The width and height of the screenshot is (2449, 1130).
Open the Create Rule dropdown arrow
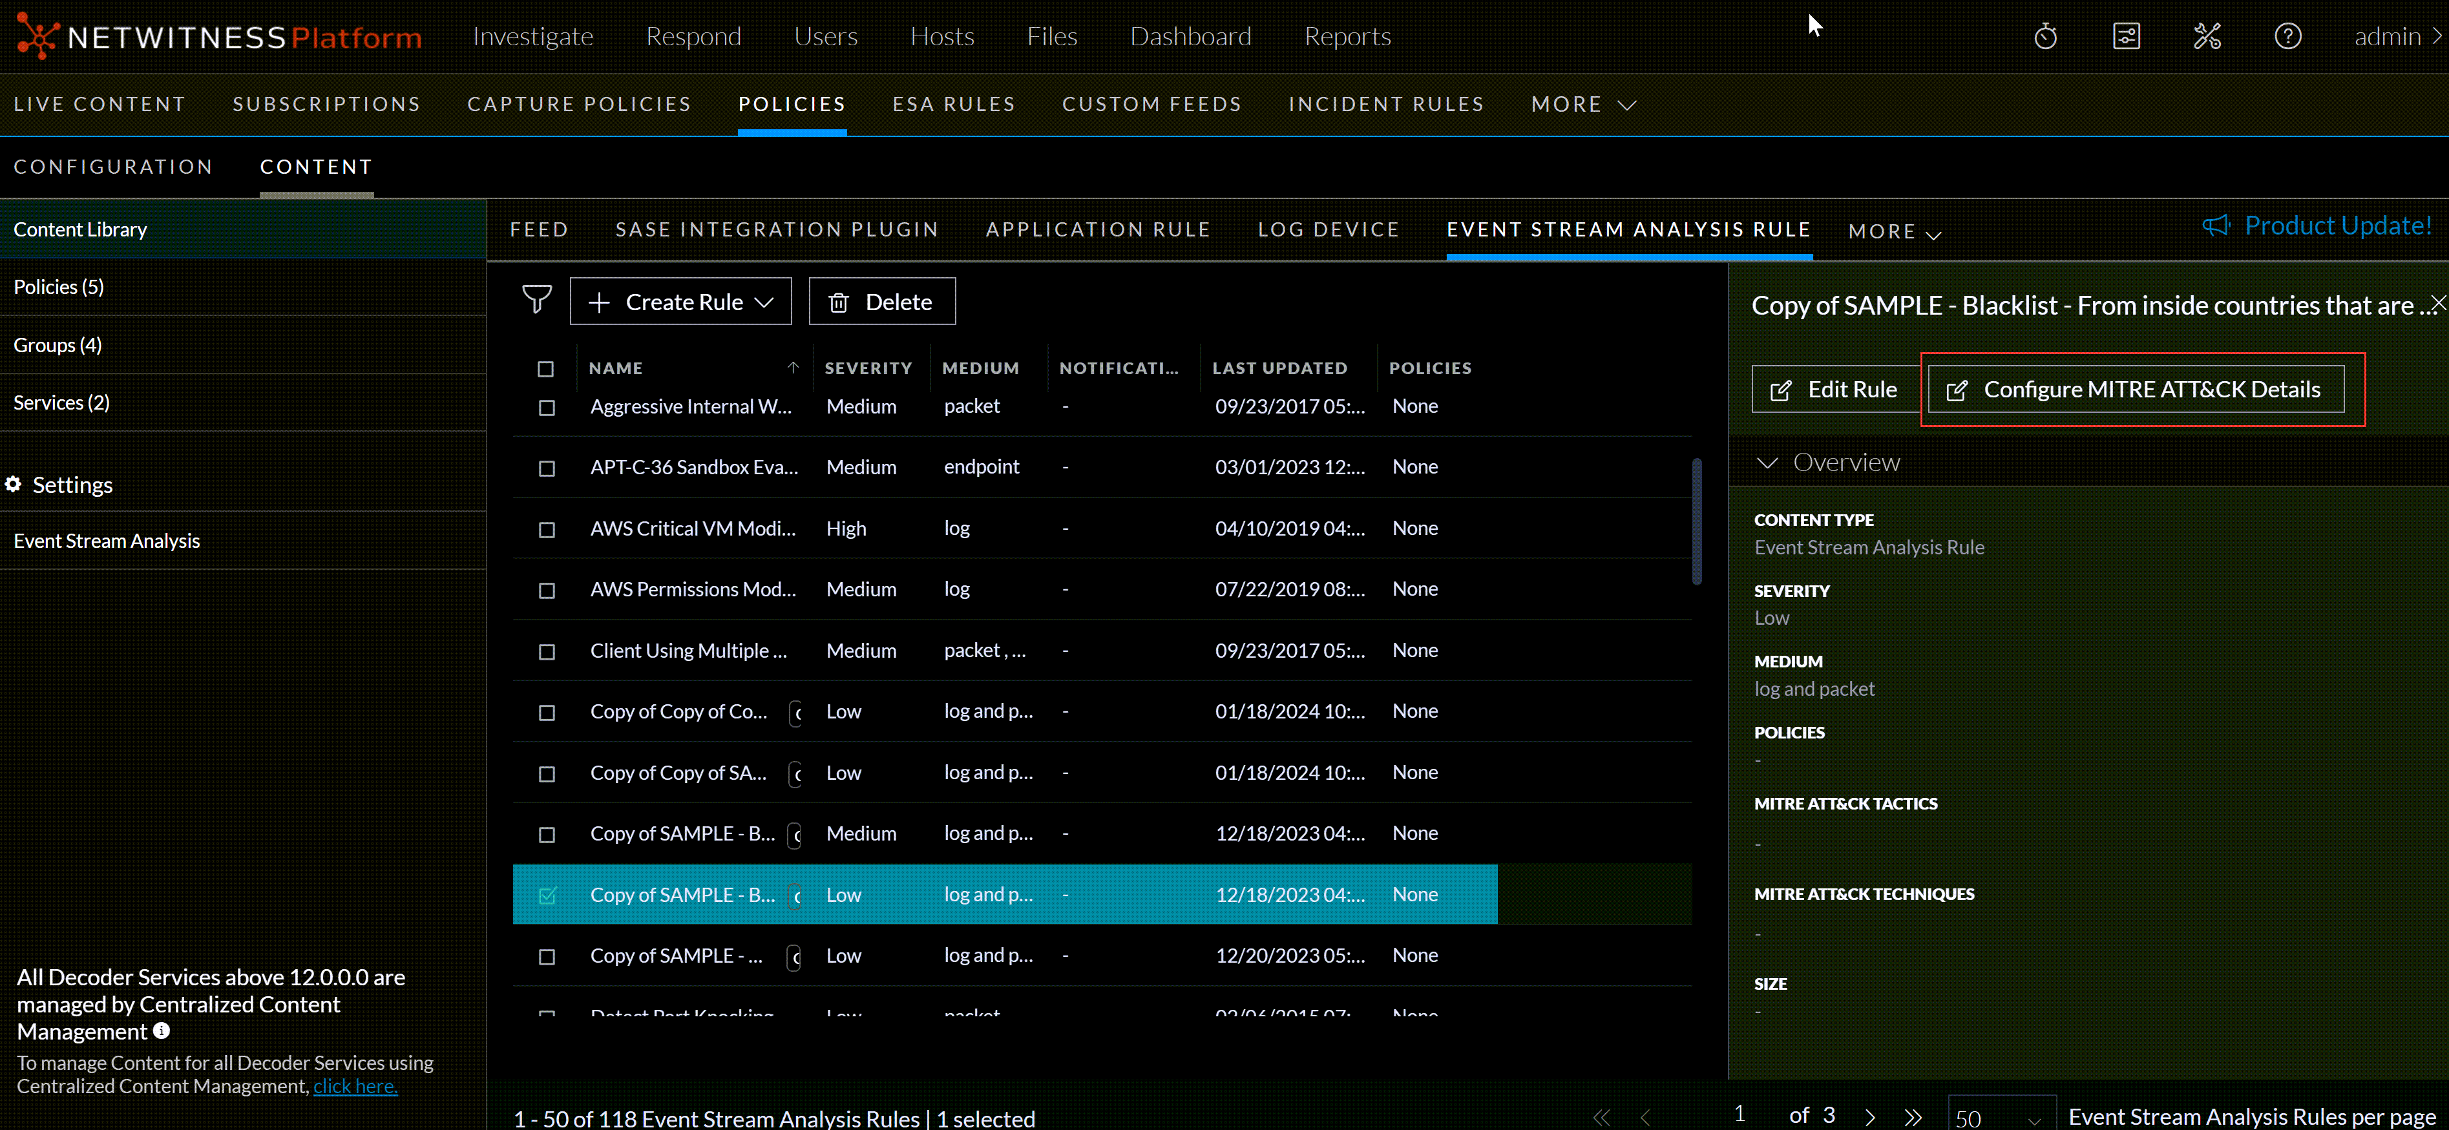(765, 301)
